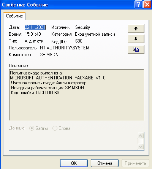Click the Описание: label

coord(19,66)
